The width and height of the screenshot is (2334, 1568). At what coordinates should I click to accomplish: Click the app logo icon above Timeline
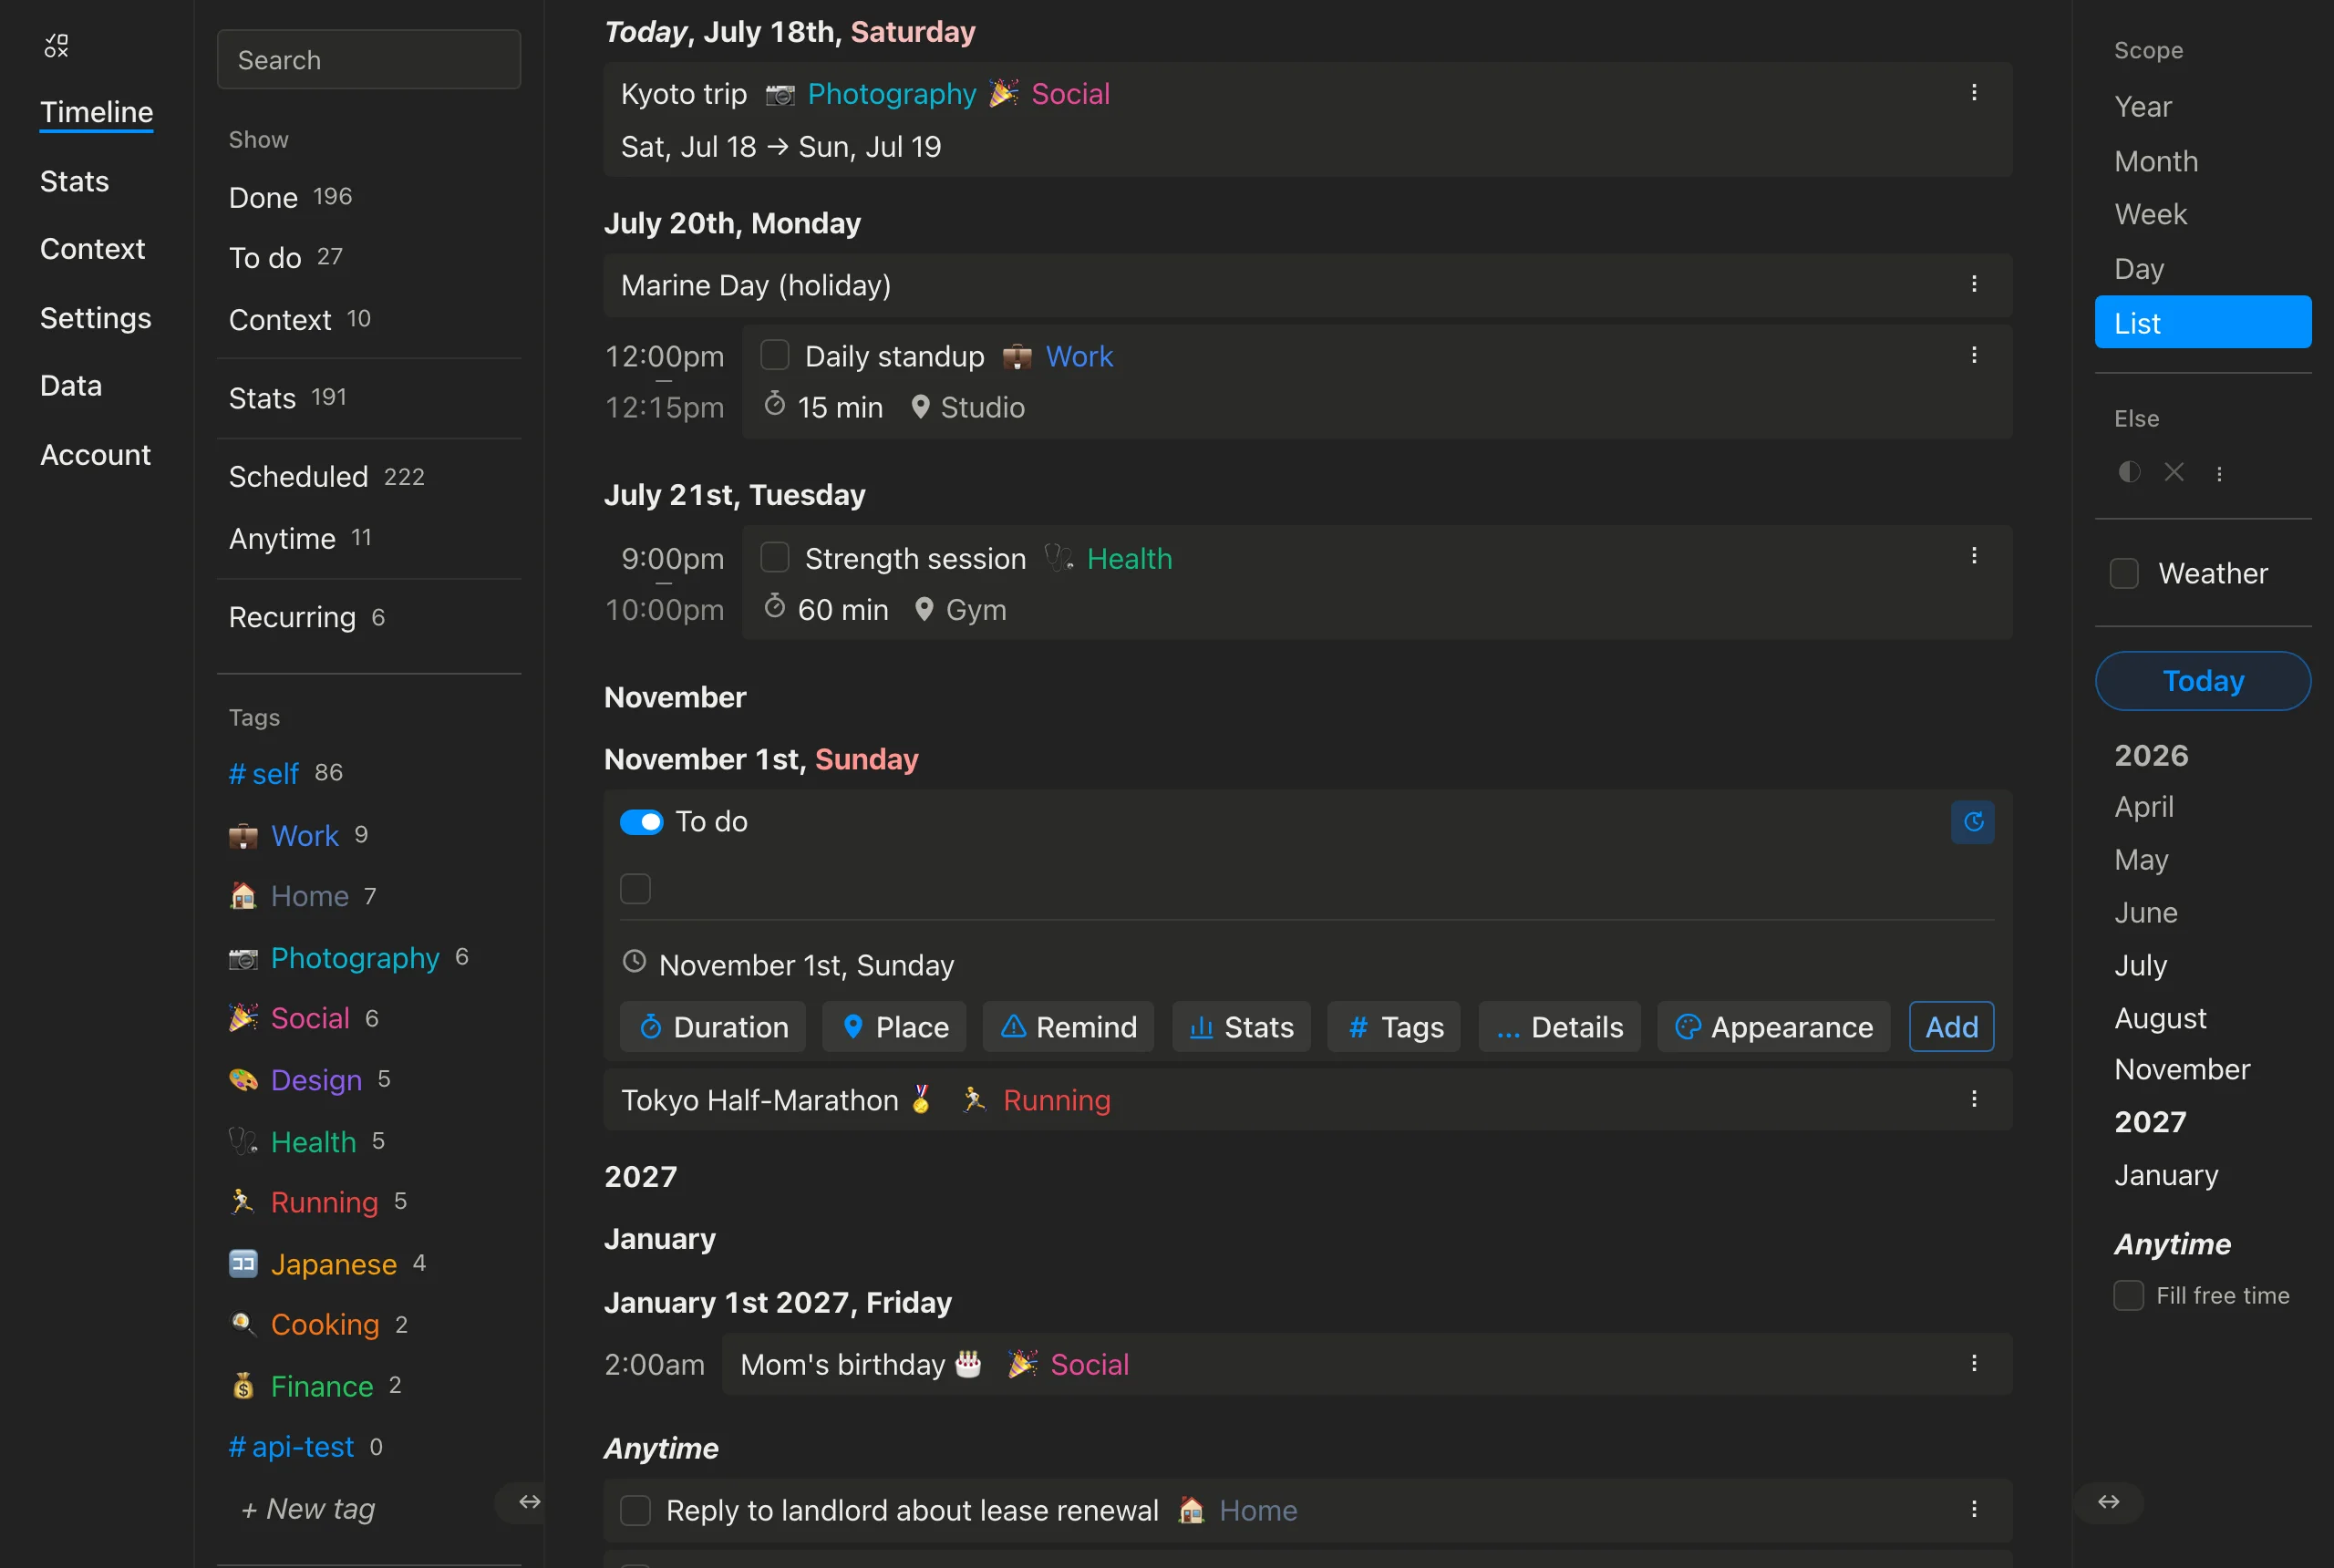(x=56, y=46)
